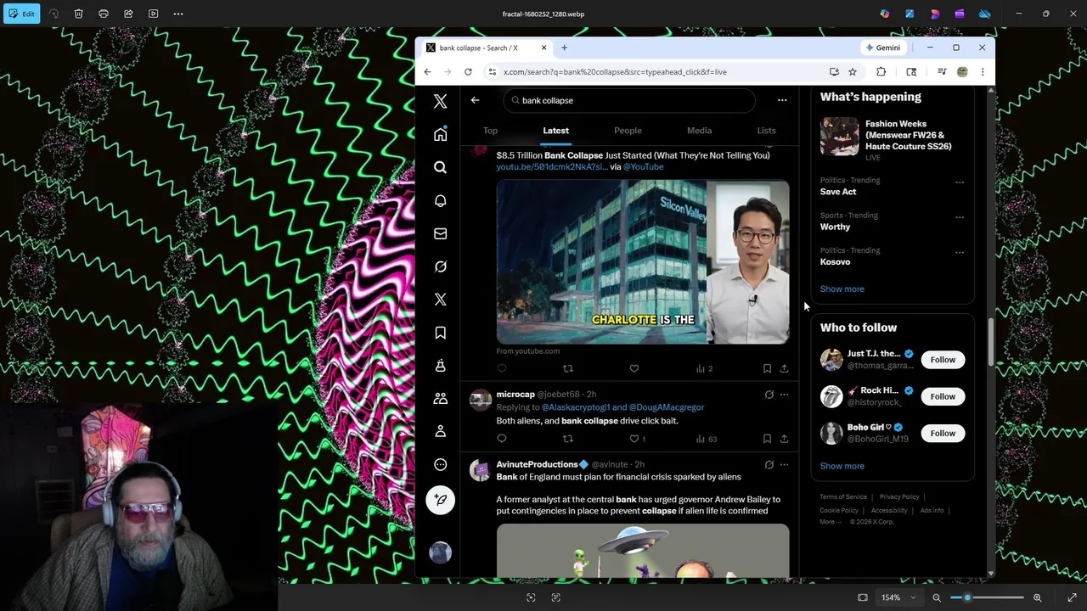Switch to the Media tab

699,131
